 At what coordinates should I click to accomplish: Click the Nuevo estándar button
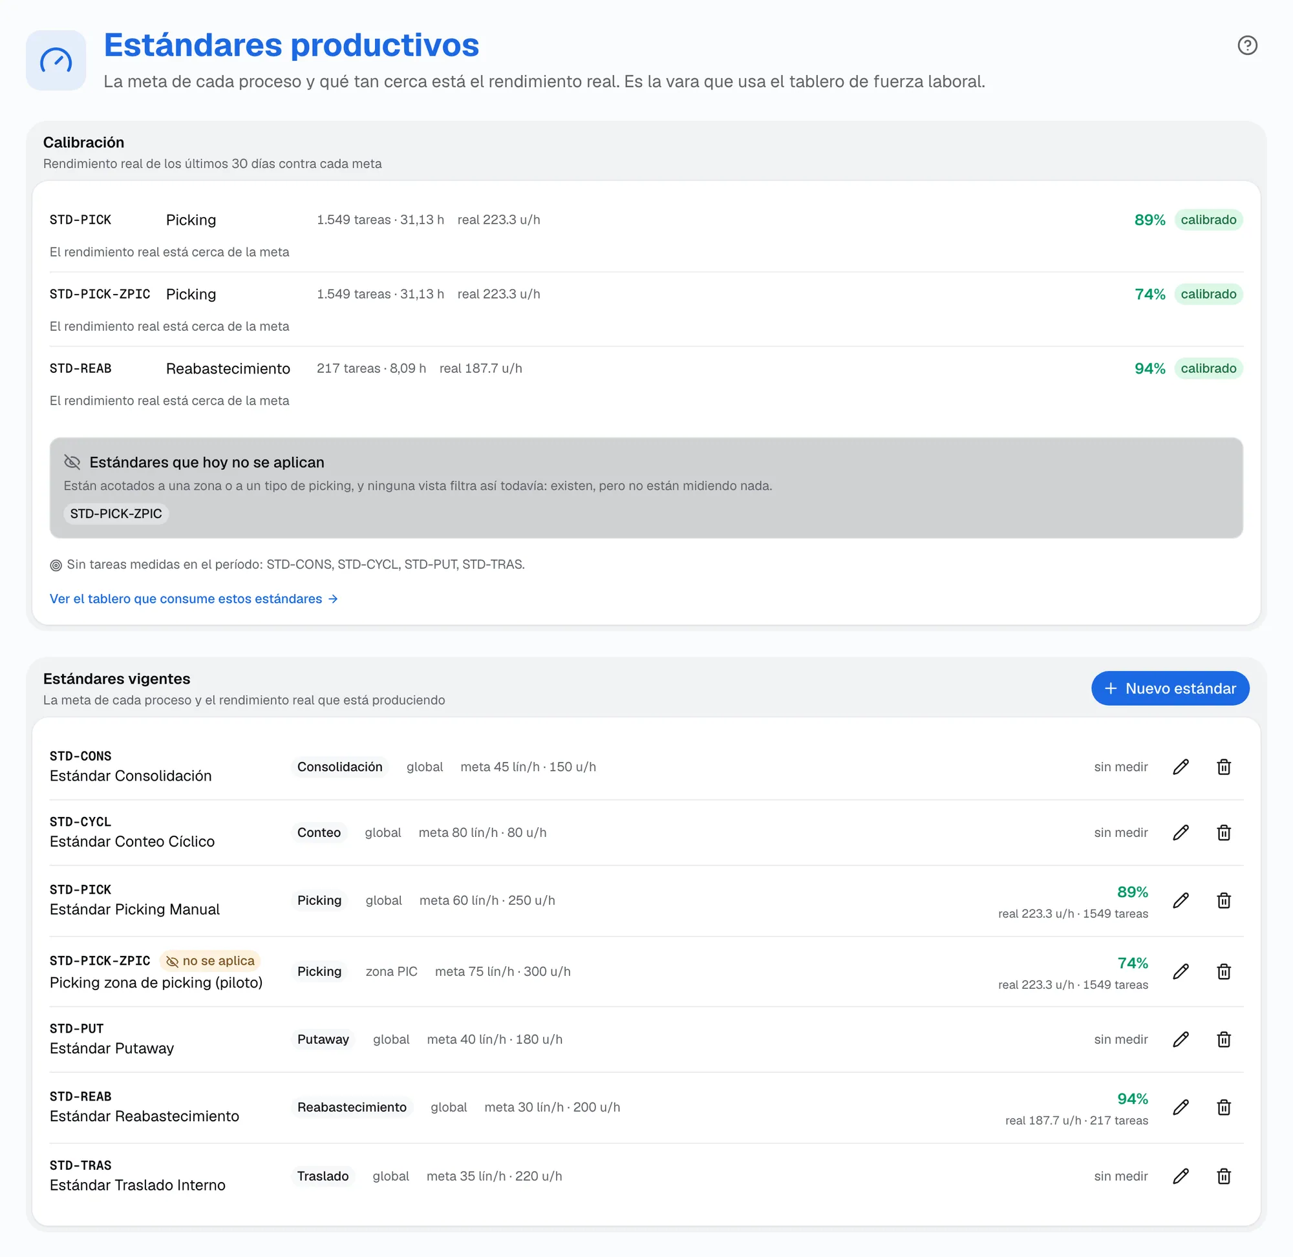click(1170, 688)
